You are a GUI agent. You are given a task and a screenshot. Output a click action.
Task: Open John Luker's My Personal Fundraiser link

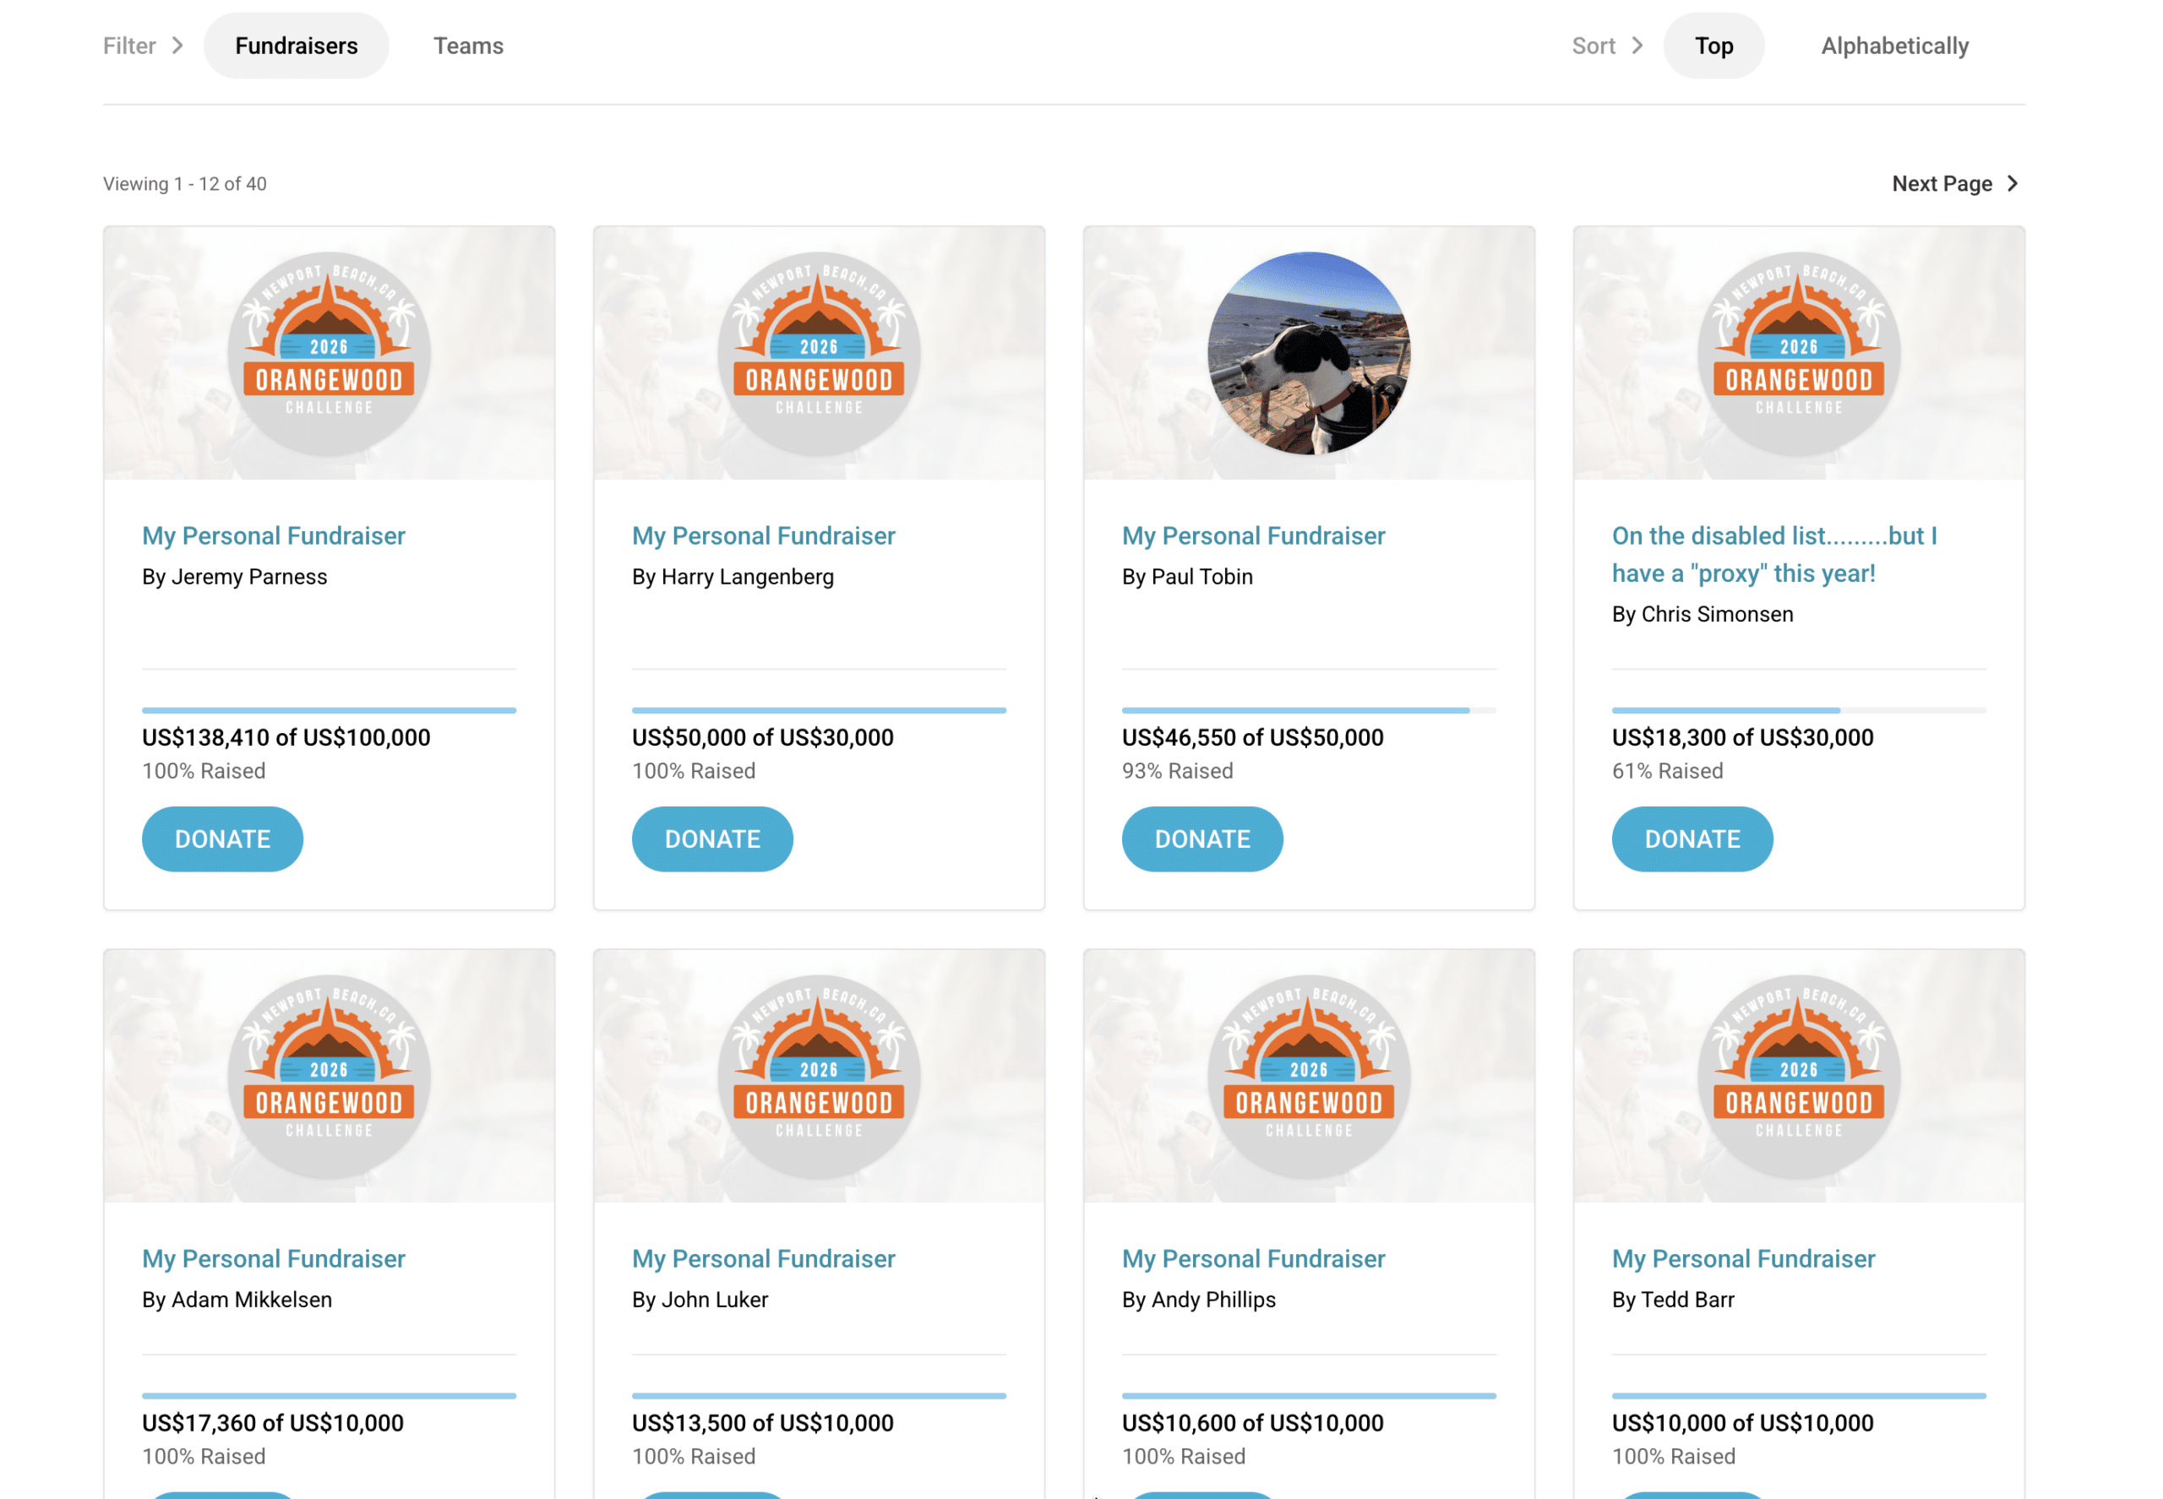(x=763, y=1259)
